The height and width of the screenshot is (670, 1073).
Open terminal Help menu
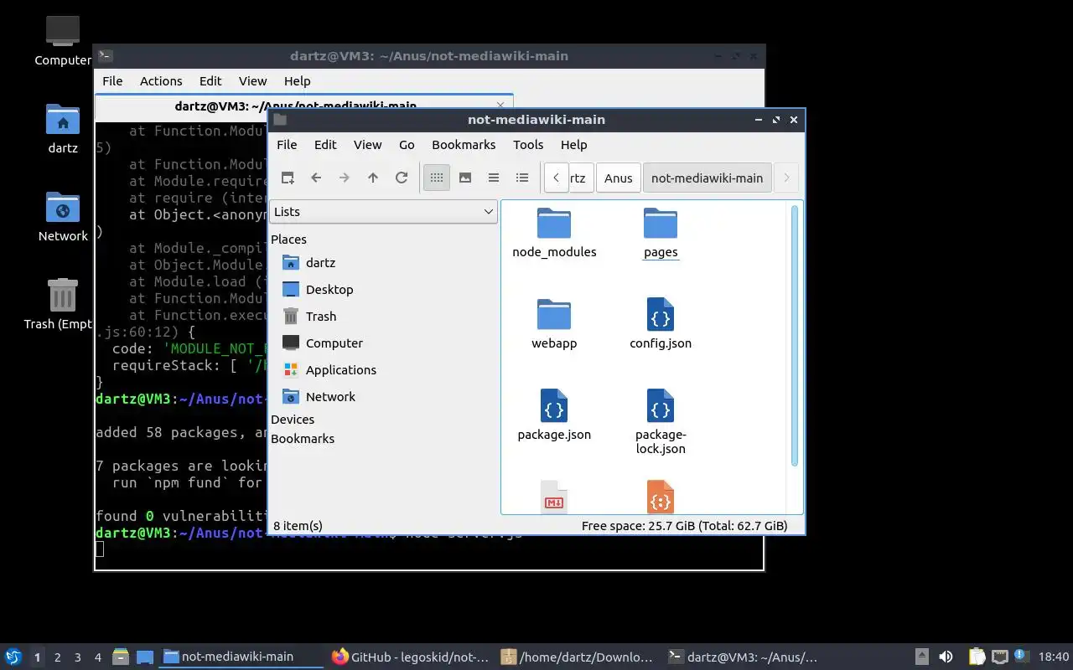coord(297,80)
